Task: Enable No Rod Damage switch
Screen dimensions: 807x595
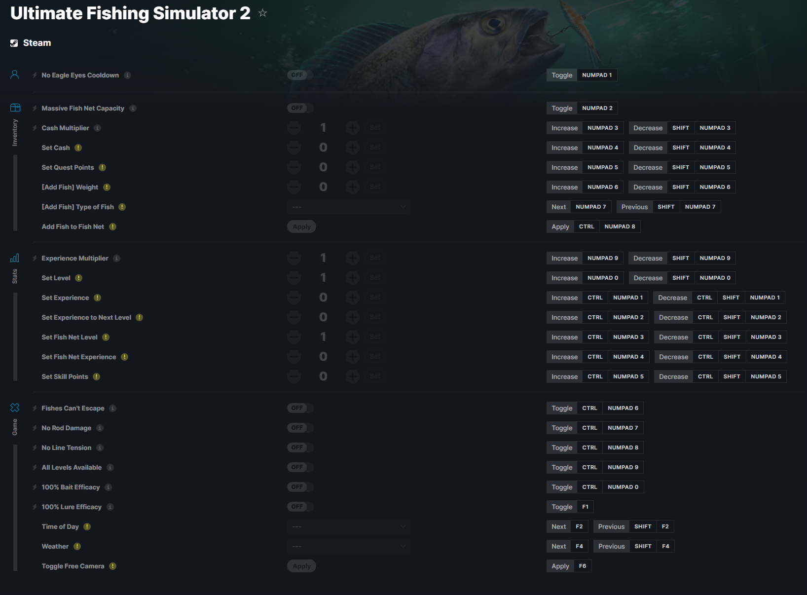Action: click(x=300, y=428)
